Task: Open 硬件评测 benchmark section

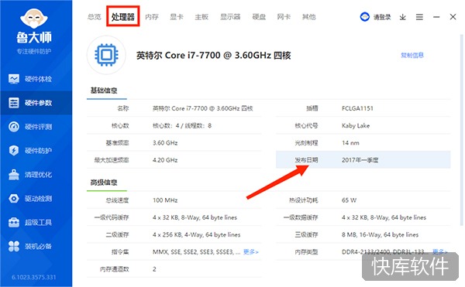Action: pos(30,127)
